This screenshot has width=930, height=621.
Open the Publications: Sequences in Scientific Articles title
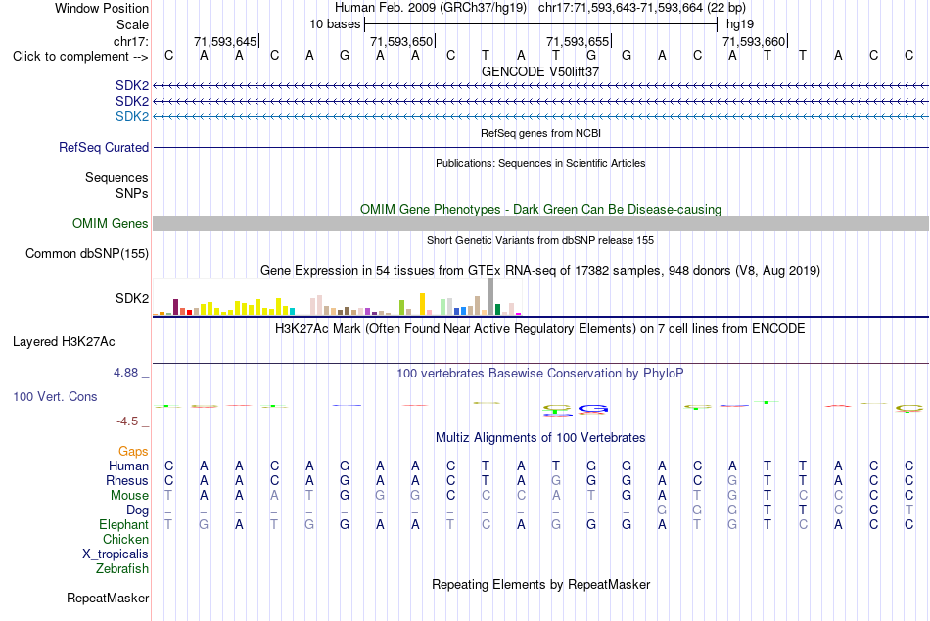tap(540, 163)
